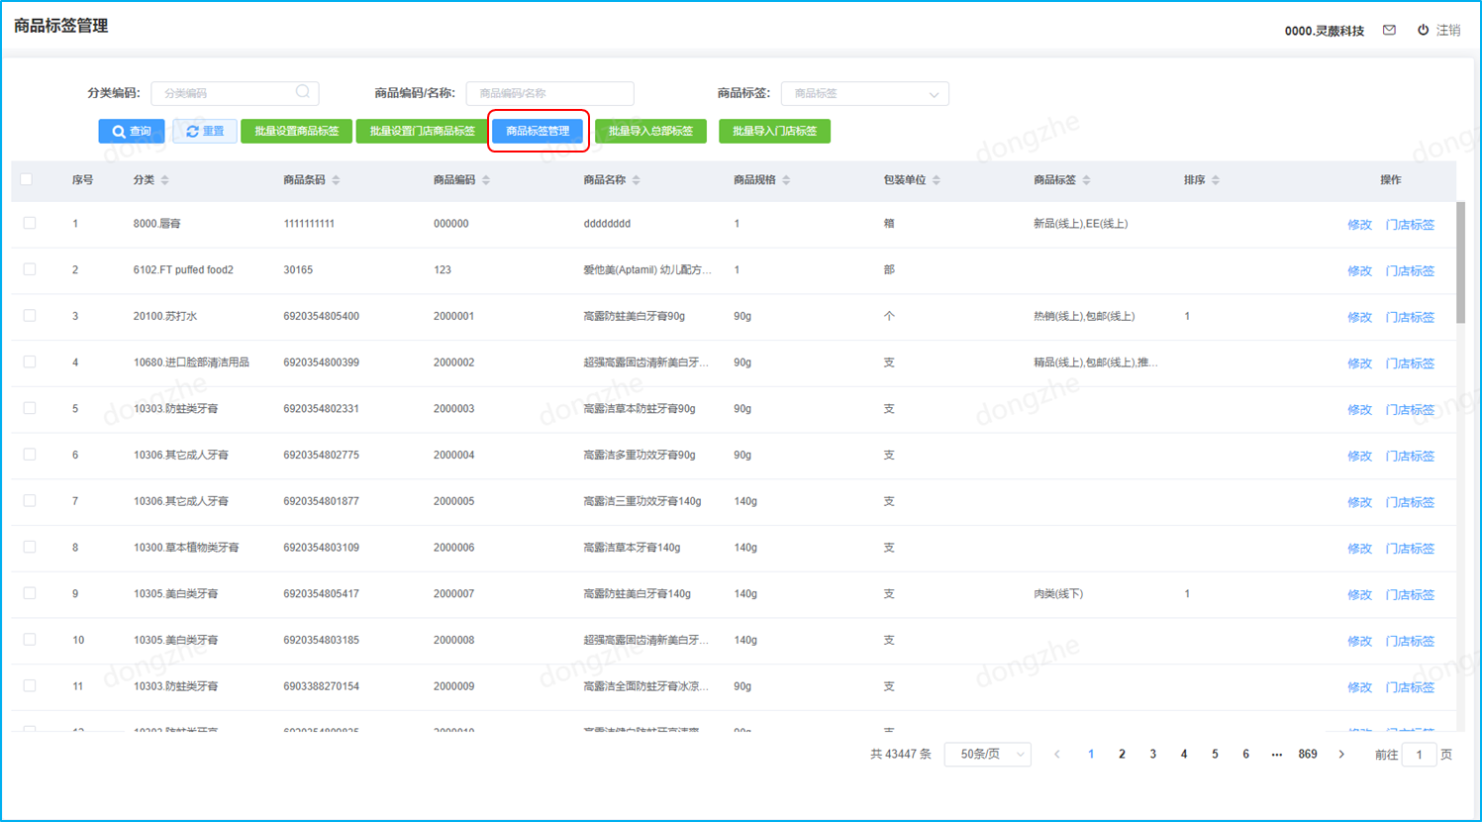Click the mail envelope icon in header
The width and height of the screenshot is (1482, 822).
(1389, 30)
